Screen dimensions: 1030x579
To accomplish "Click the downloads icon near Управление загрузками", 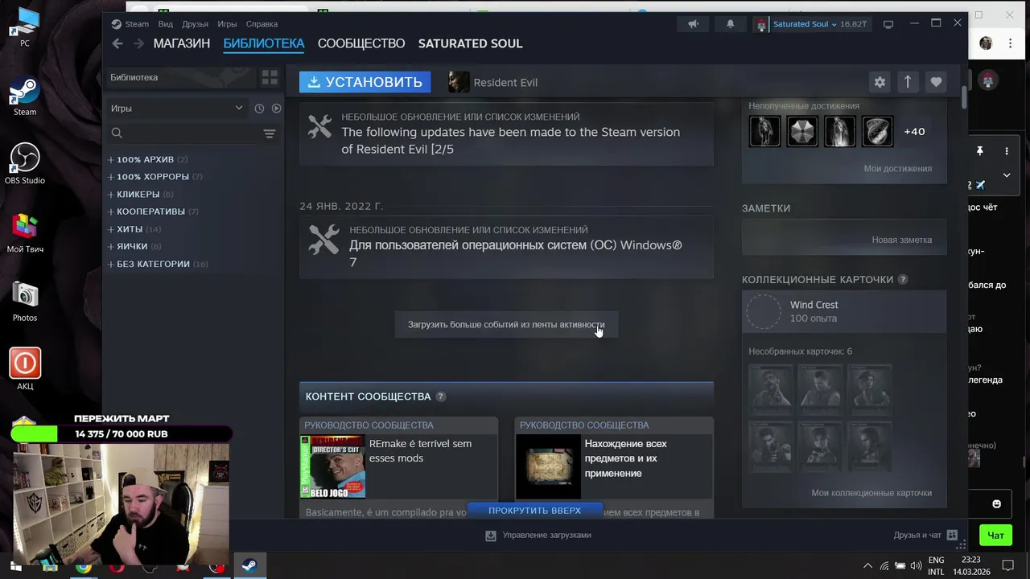I will coord(491,536).
